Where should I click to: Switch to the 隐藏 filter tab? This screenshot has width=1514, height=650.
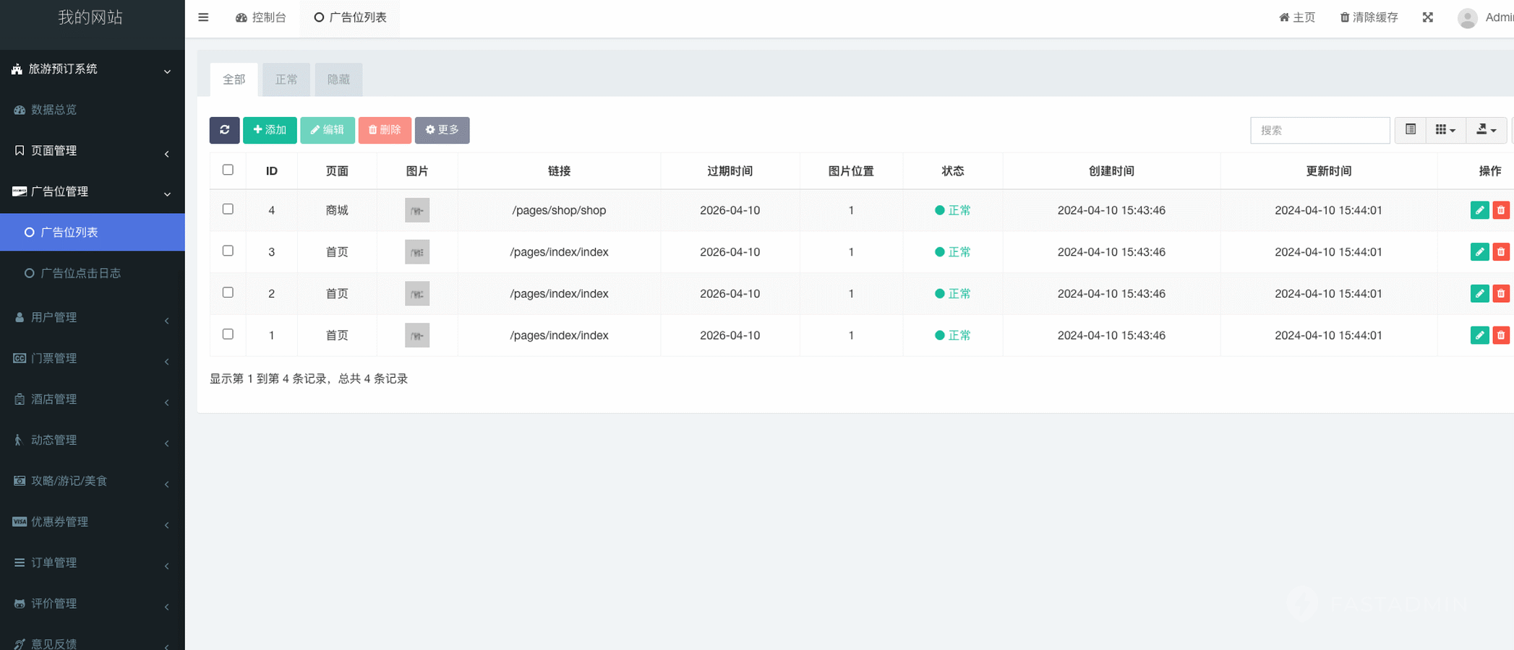[x=338, y=79]
